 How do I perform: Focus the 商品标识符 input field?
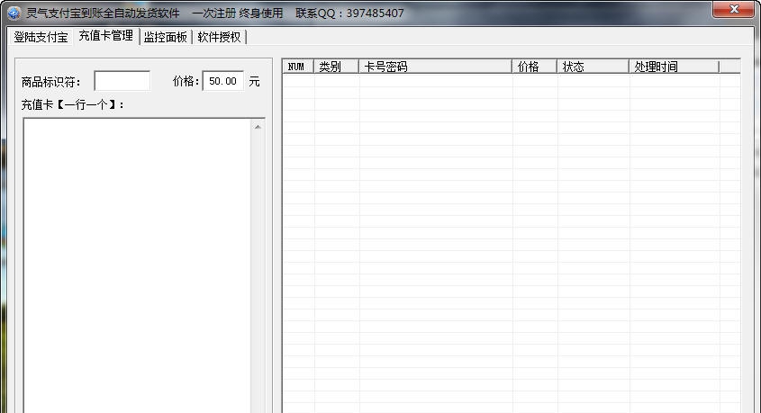[122, 81]
